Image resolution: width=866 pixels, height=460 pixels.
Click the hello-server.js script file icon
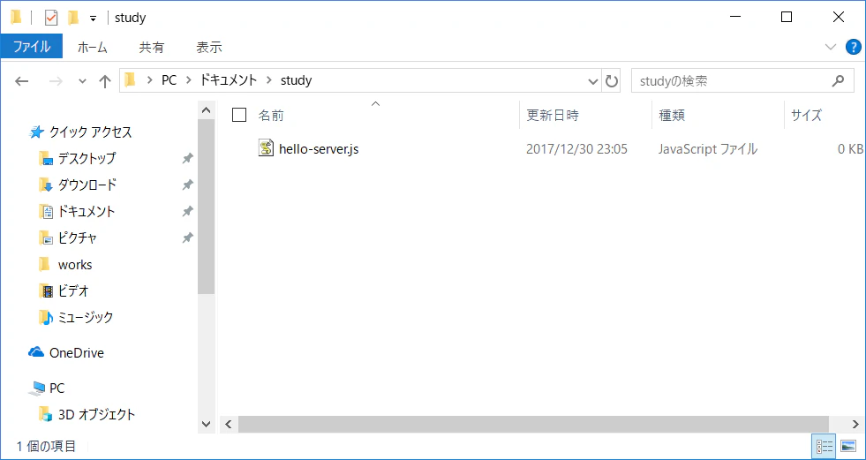coord(267,148)
